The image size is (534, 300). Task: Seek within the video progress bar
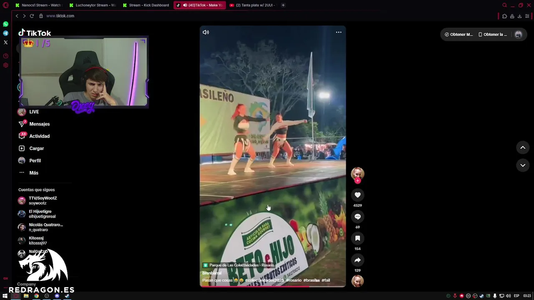click(272, 286)
